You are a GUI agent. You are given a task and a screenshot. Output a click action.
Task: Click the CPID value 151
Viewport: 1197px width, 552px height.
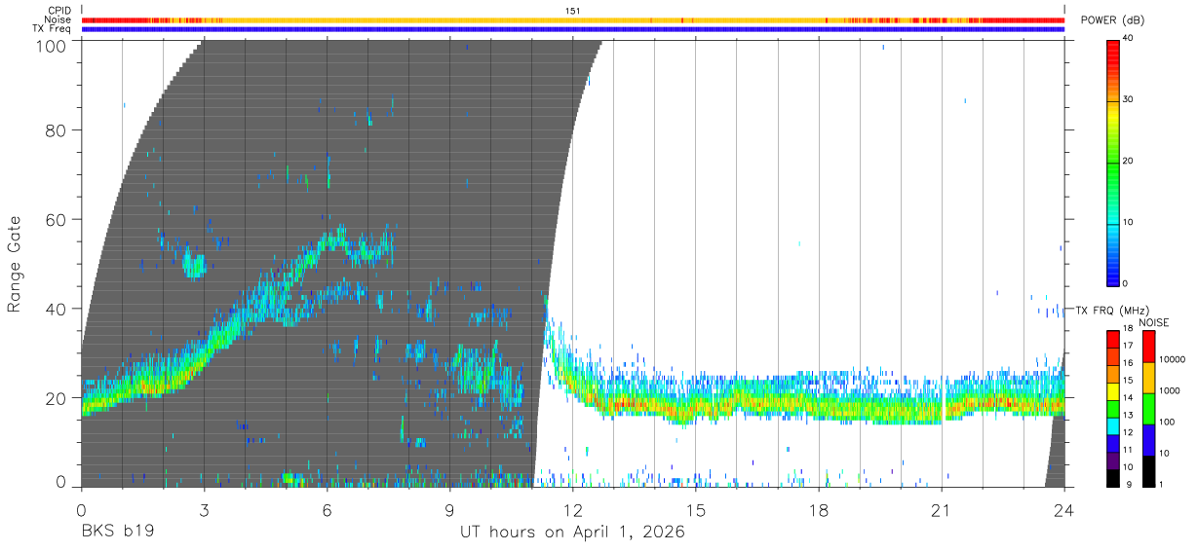pos(573,11)
